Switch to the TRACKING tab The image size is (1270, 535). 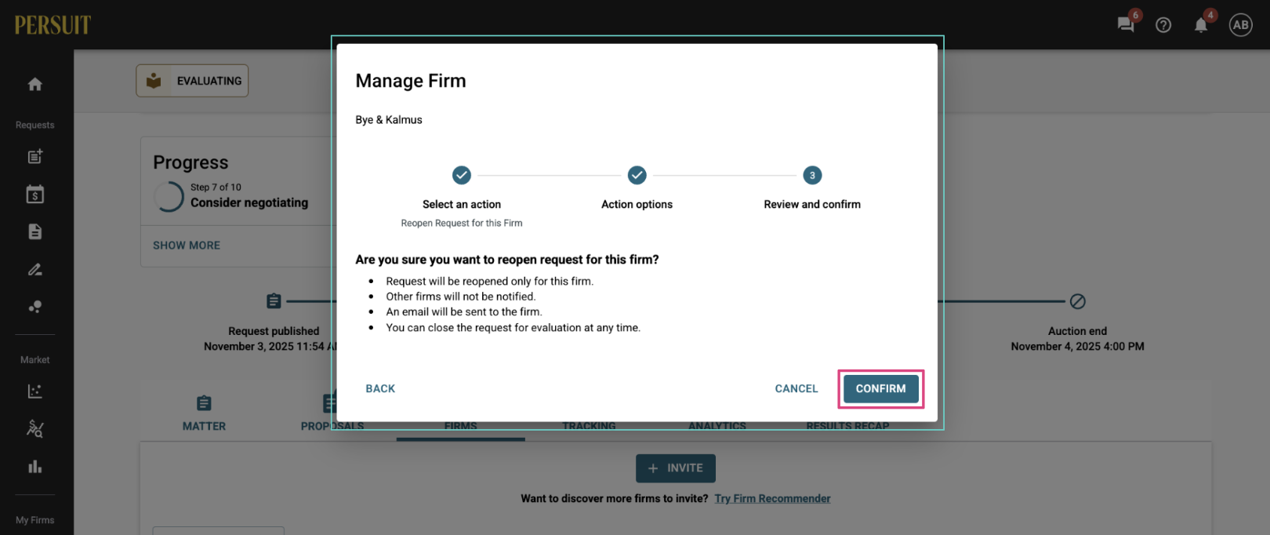589,426
